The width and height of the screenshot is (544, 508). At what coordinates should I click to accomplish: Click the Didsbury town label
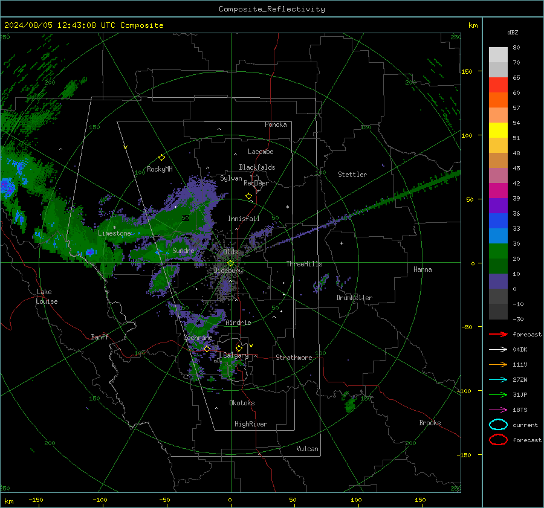[228, 271]
